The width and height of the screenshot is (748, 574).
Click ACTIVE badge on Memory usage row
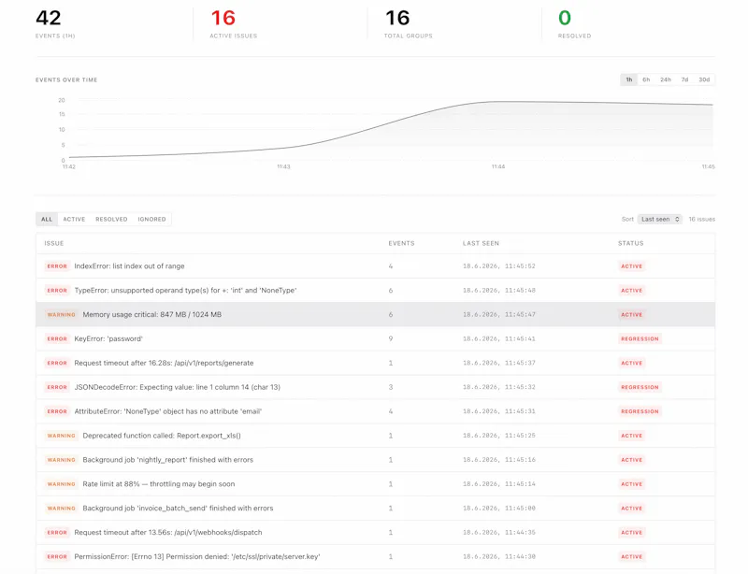[x=632, y=314]
